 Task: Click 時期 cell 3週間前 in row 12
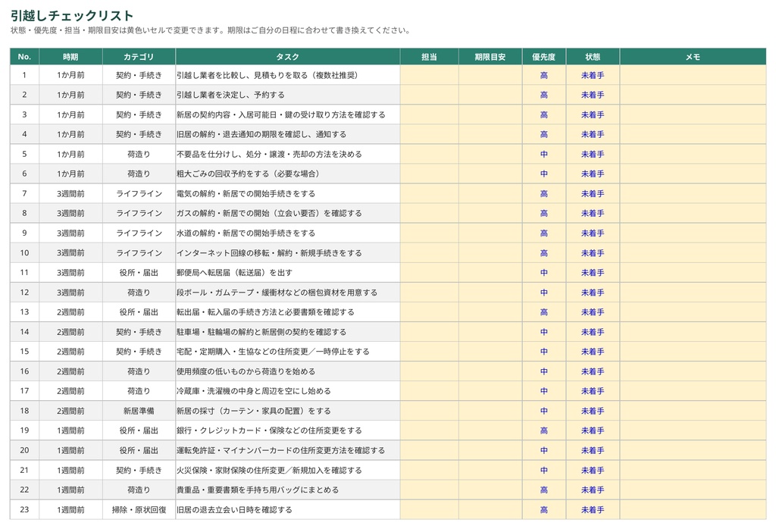pos(70,293)
